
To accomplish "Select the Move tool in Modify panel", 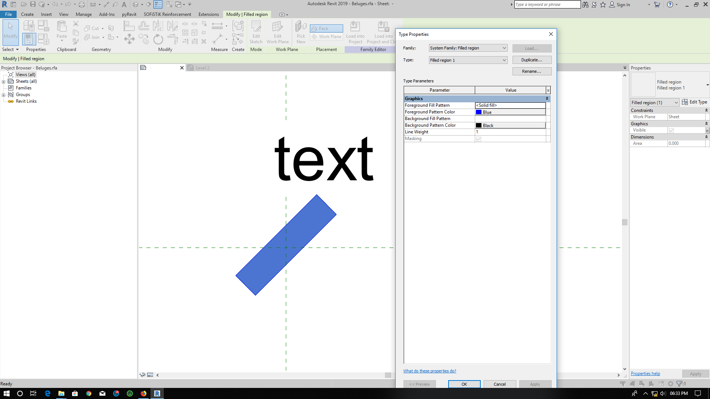I will click(129, 39).
